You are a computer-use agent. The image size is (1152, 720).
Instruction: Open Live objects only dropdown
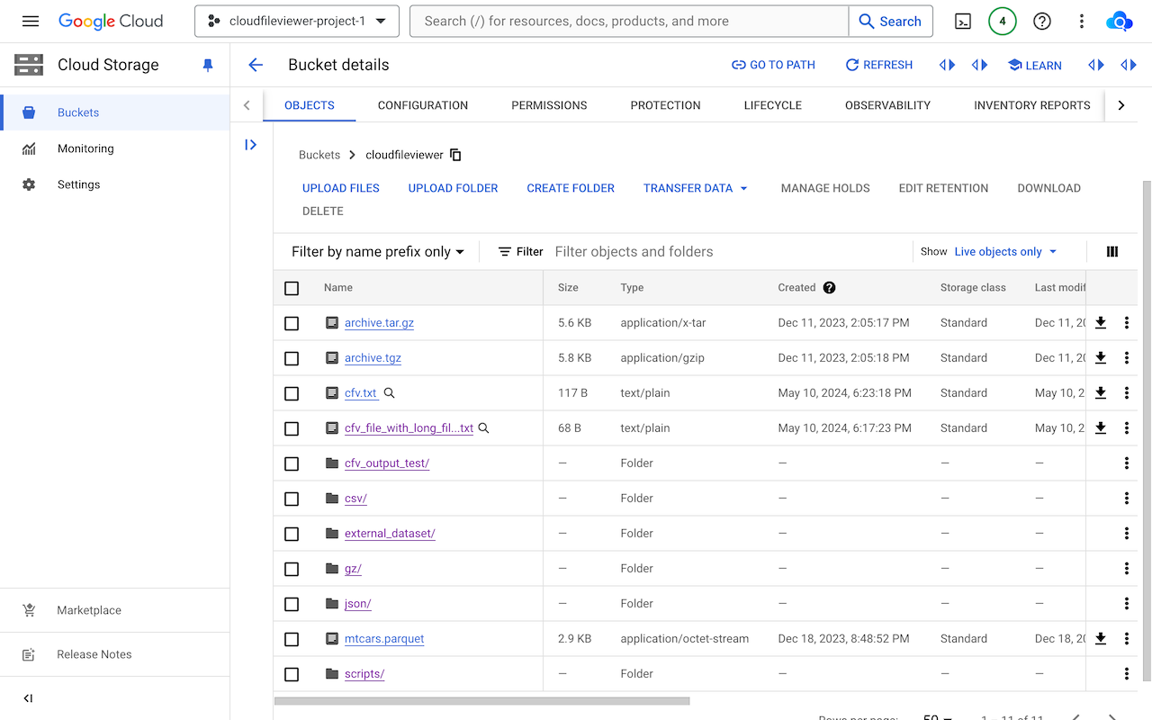pos(1005,252)
